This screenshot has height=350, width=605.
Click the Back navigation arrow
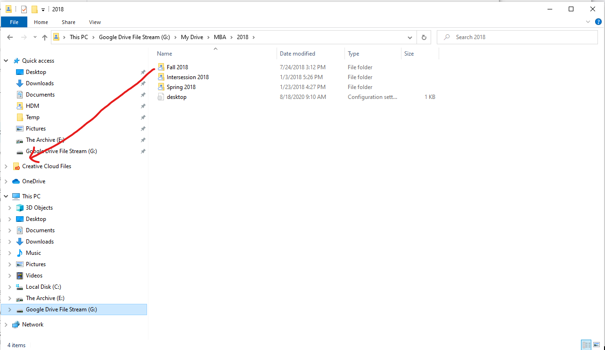coord(10,37)
